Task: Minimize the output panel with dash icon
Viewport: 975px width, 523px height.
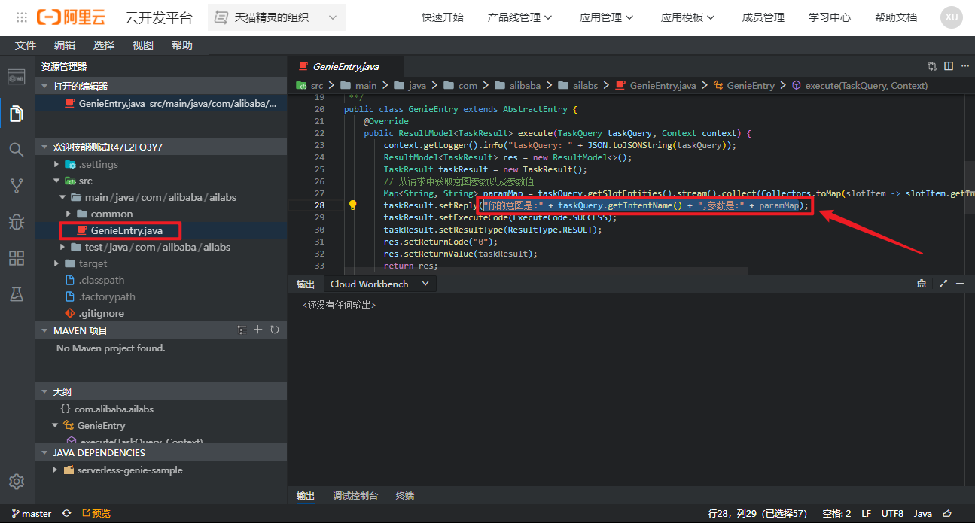Action: click(960, 284)
